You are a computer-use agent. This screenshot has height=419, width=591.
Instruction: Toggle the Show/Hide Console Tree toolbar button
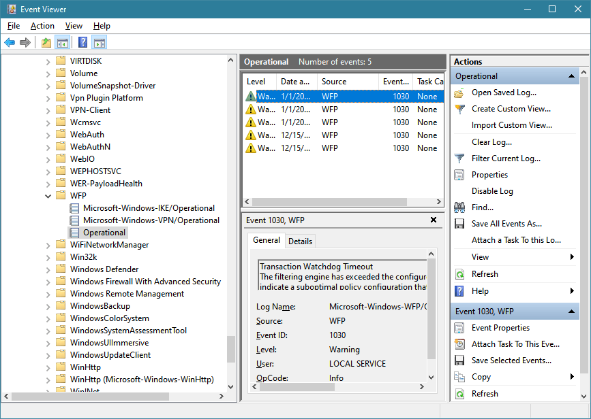pyautogui.click(x=62, y=42)
